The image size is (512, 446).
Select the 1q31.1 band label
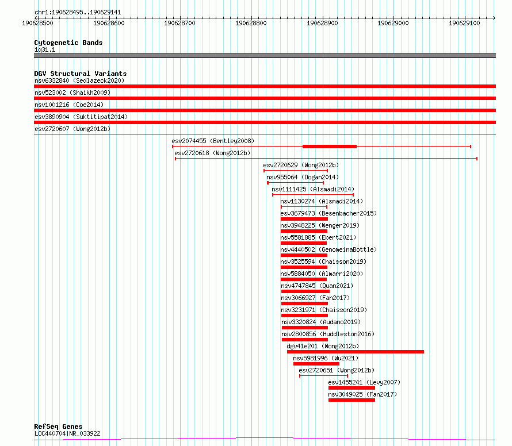tap(45, 49)
